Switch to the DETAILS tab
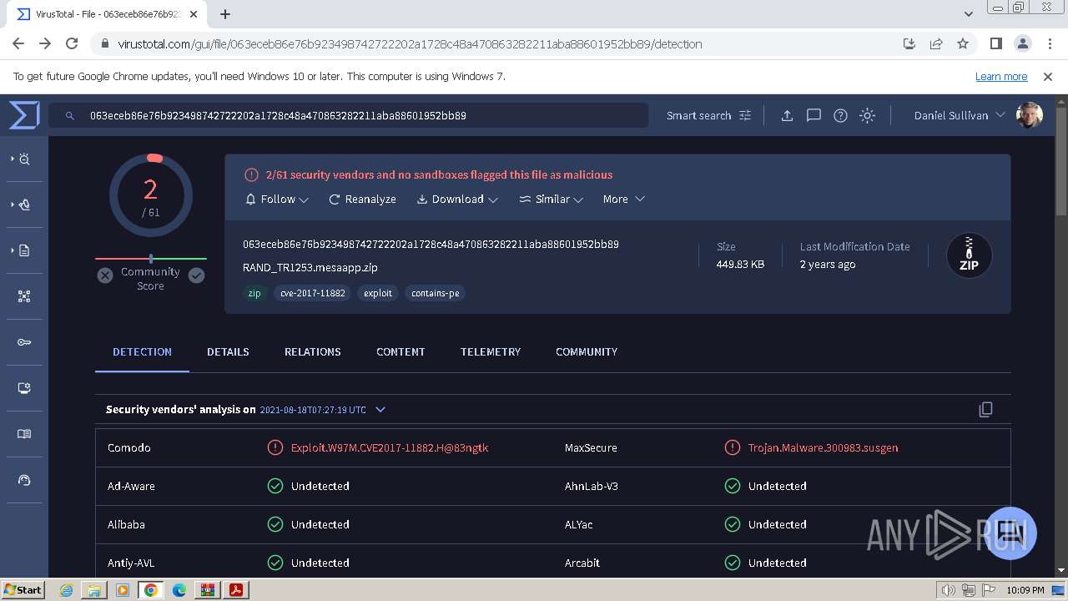 (x=228, y=351)
